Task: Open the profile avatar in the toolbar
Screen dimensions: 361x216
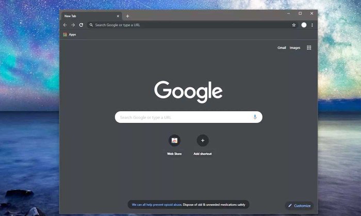Action: pyautogui.click(x=304, y=25)
